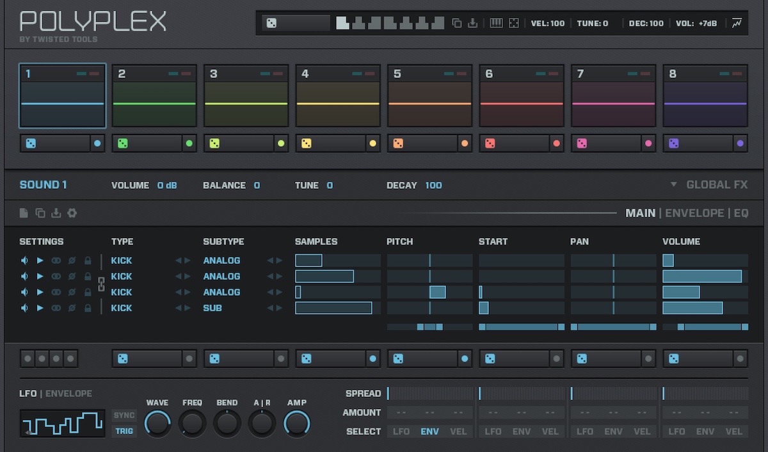The height and width of the screenshot is (452, 768).
Task: Open the keyboard mapping icon in top bar
Action: 496,24
